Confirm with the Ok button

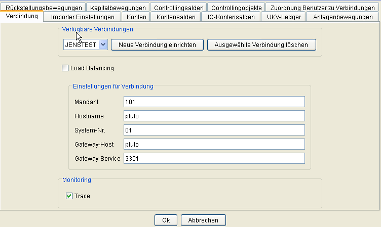click(x=166, y=220)
